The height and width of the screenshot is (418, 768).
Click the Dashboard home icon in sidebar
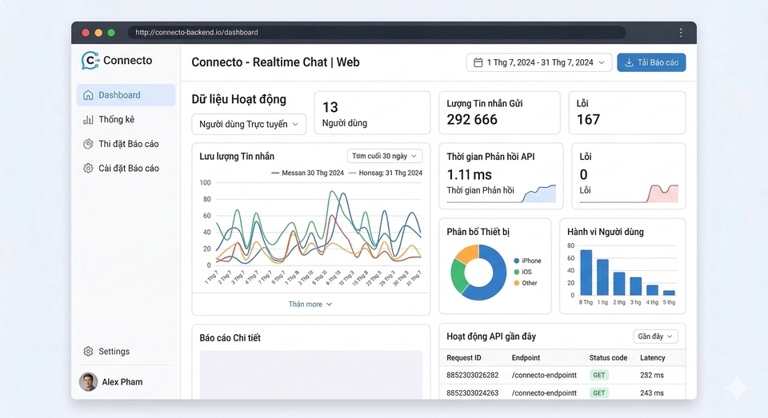click(88, 95)
